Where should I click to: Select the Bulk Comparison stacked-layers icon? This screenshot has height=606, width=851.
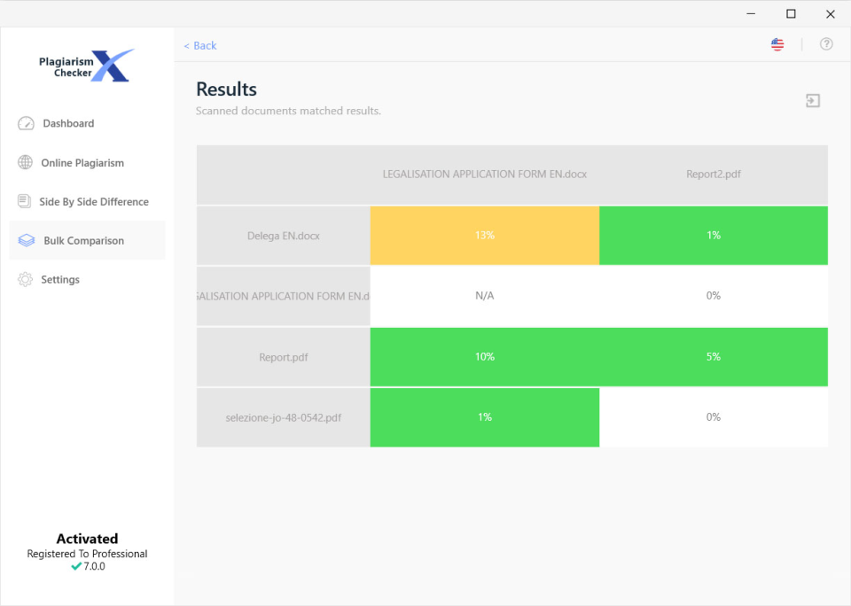point(23,240)
